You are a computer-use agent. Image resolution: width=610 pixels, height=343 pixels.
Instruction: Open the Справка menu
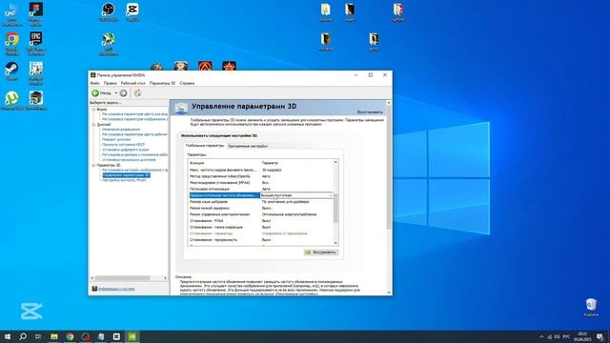pos(187,83)
